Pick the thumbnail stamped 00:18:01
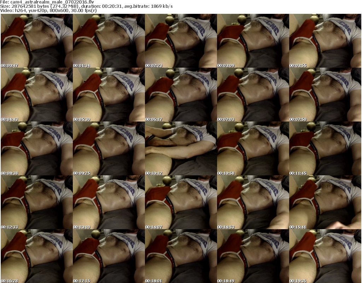The width and height of the screenshot is (362, 283). 181,256
